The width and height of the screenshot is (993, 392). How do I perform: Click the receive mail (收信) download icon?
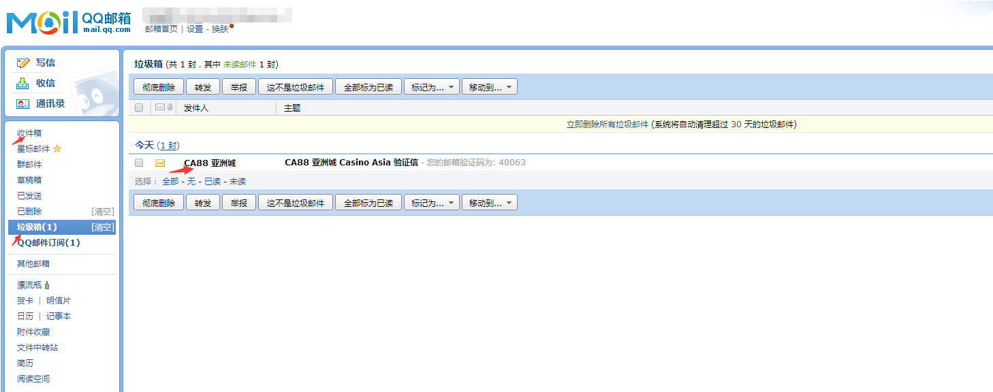pyautogui.click(x=23, y=83)
